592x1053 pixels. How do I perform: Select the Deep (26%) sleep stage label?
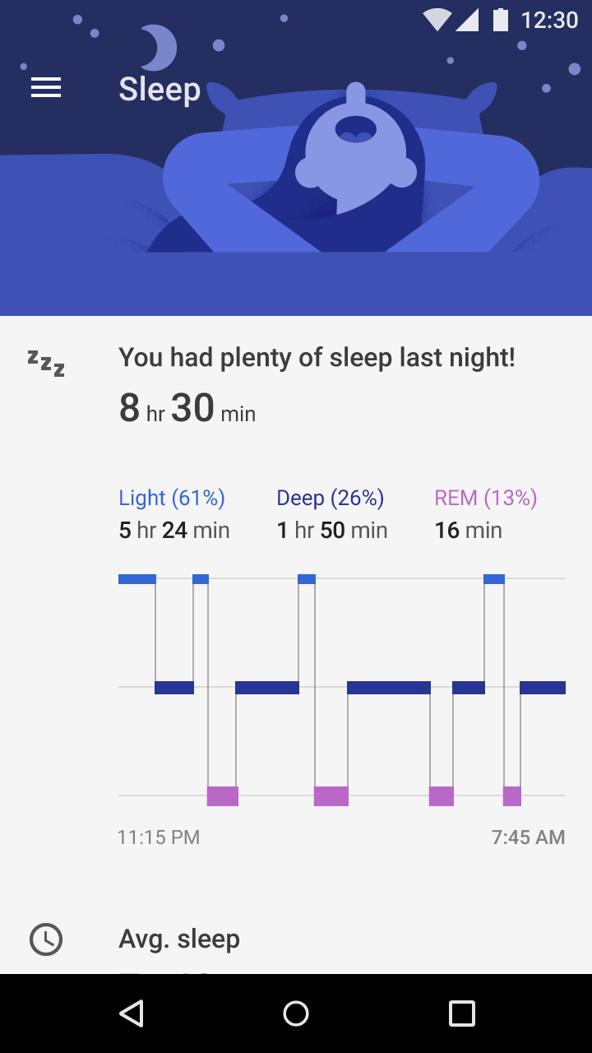331,498
